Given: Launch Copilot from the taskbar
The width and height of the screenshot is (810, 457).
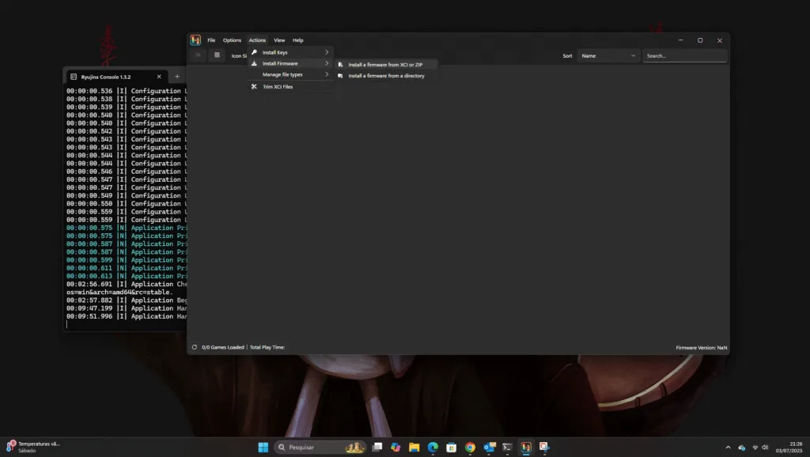Looking at the screenshot, I should click(x=396, y=448).
